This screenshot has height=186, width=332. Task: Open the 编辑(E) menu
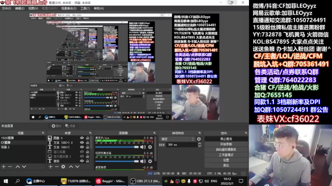tap(20, 8)
